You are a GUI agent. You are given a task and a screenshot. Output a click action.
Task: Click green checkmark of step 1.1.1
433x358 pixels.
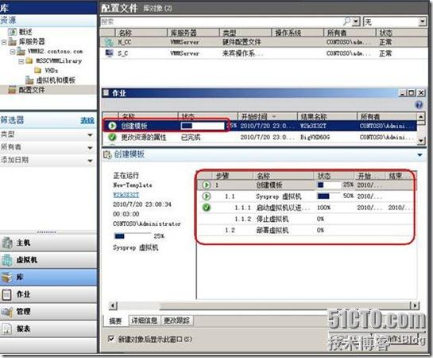207,208
